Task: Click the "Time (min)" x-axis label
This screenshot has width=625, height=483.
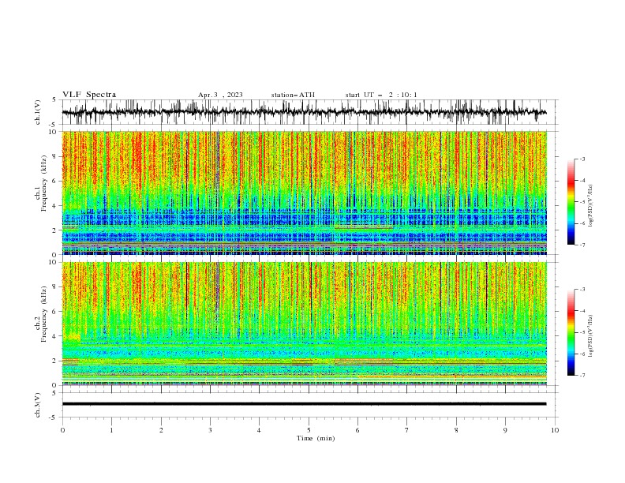Action: tap(316, 438)
